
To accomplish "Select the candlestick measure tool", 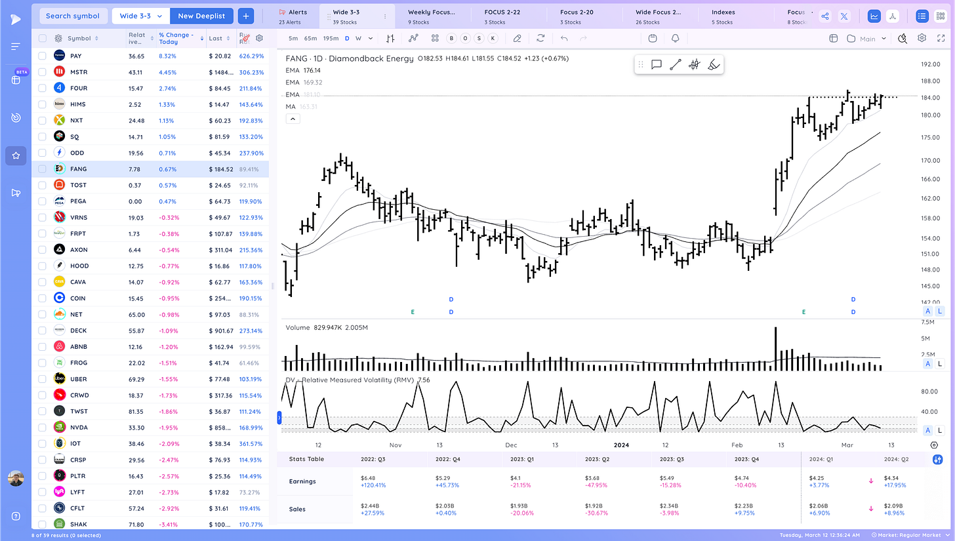I will [695, 64].
